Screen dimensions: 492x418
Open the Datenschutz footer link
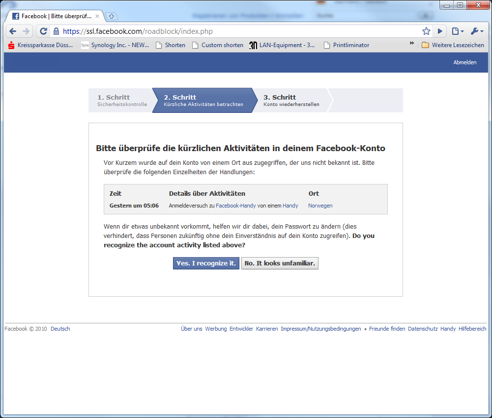coord(423,329)
